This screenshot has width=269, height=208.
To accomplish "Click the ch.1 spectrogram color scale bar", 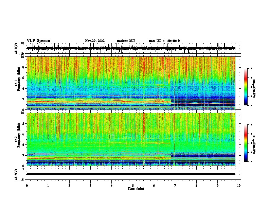I will [246, 87].
